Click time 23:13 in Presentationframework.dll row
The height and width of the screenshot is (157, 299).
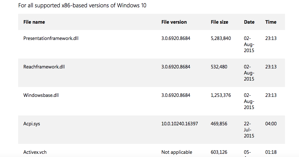271,38
